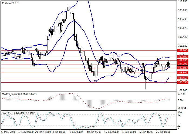Select the 106.550 red price level tag

coord(183,78)
